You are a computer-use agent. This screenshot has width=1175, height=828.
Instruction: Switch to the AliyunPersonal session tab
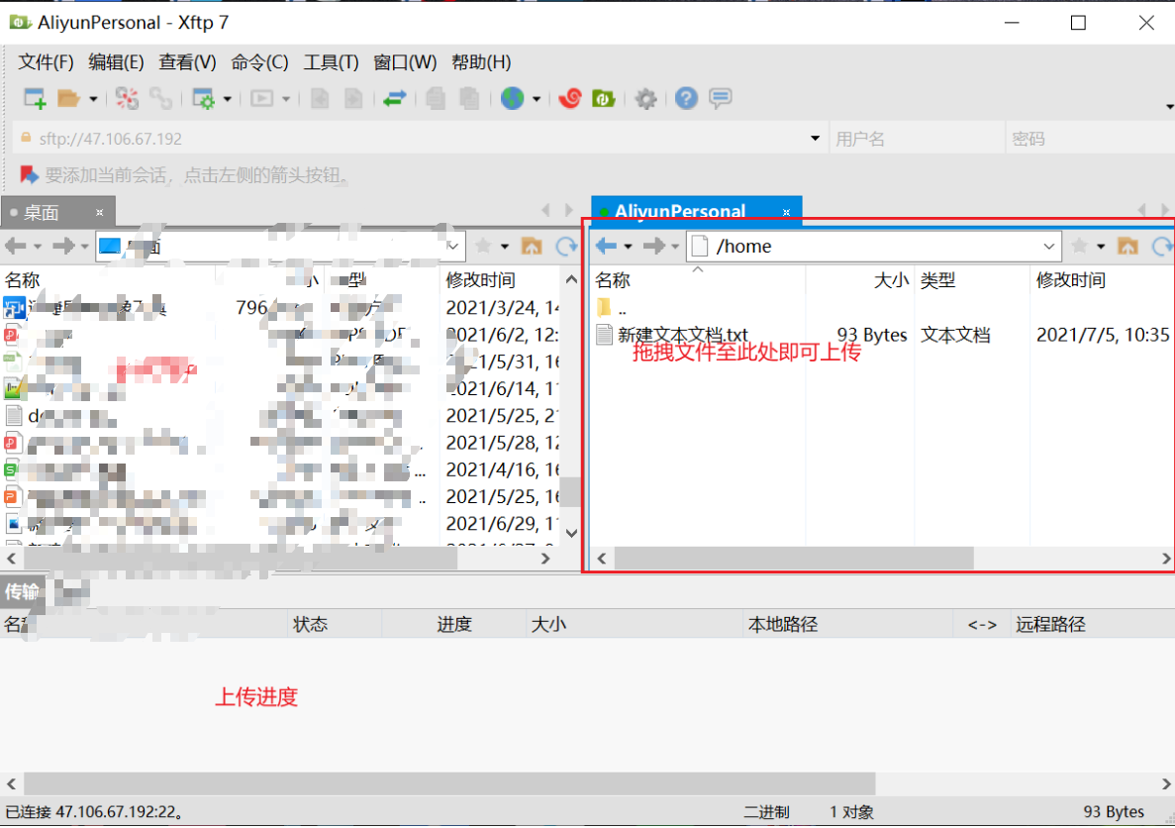click(680, 211)
